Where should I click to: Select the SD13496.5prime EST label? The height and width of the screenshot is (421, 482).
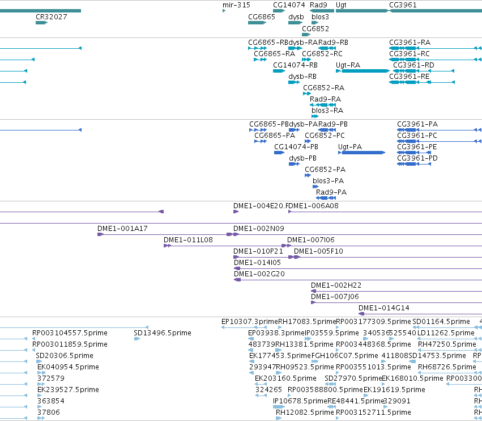click(x=163, y=333)
